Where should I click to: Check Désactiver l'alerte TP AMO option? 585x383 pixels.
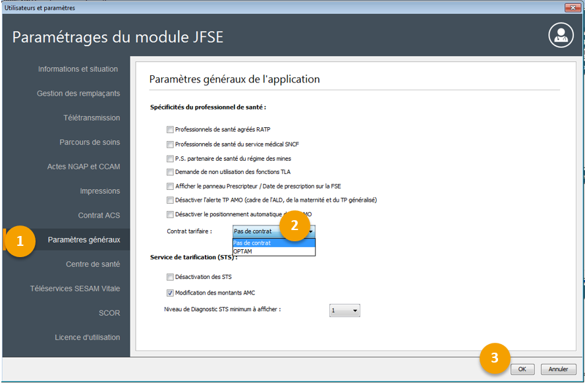(171, 200)
